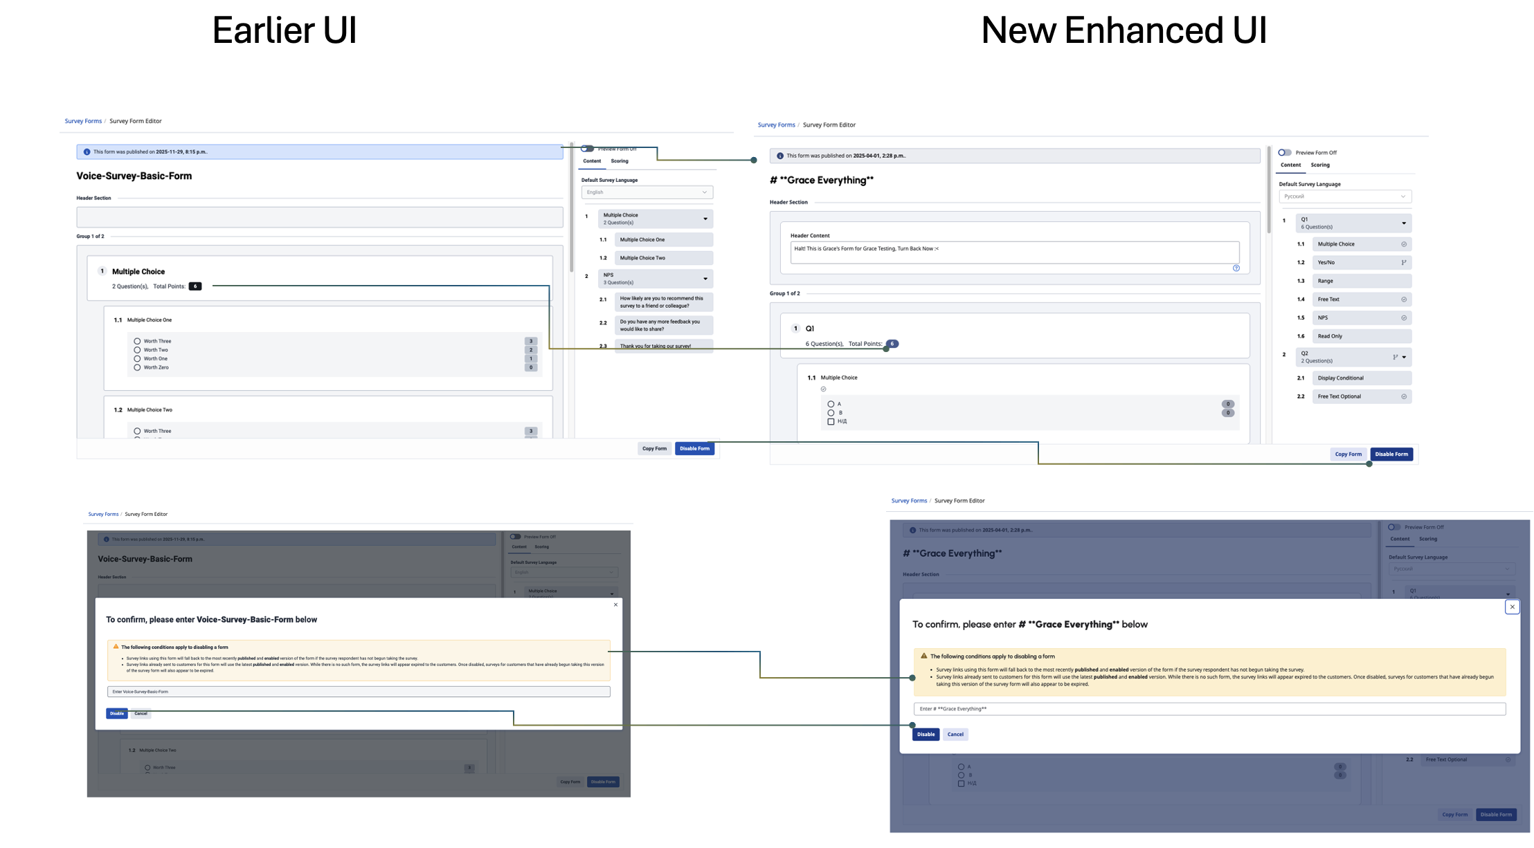Click warning triangle icon in Grace Everything dialog
1534x848 pixels.
[x=923, y=656]
